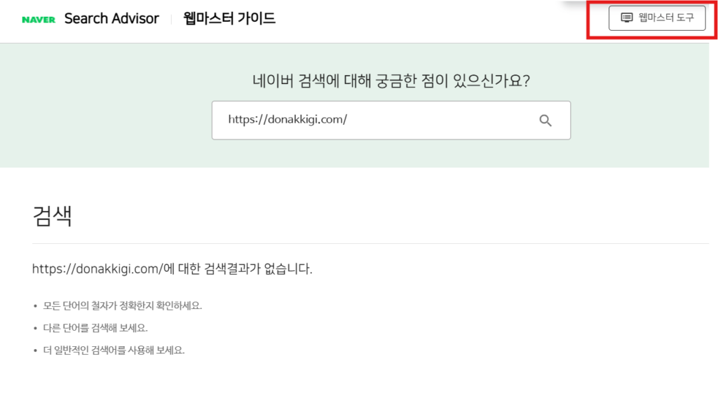718x417 pixels.
Task: Click the tip 모든 단어의 철자가 정확한지 확인하세요
Action: click(x=122, y=306)
